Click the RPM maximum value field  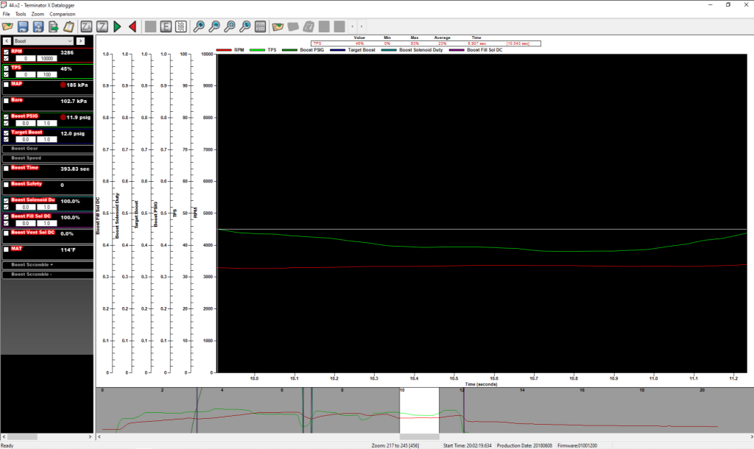[x=46, y=59]
